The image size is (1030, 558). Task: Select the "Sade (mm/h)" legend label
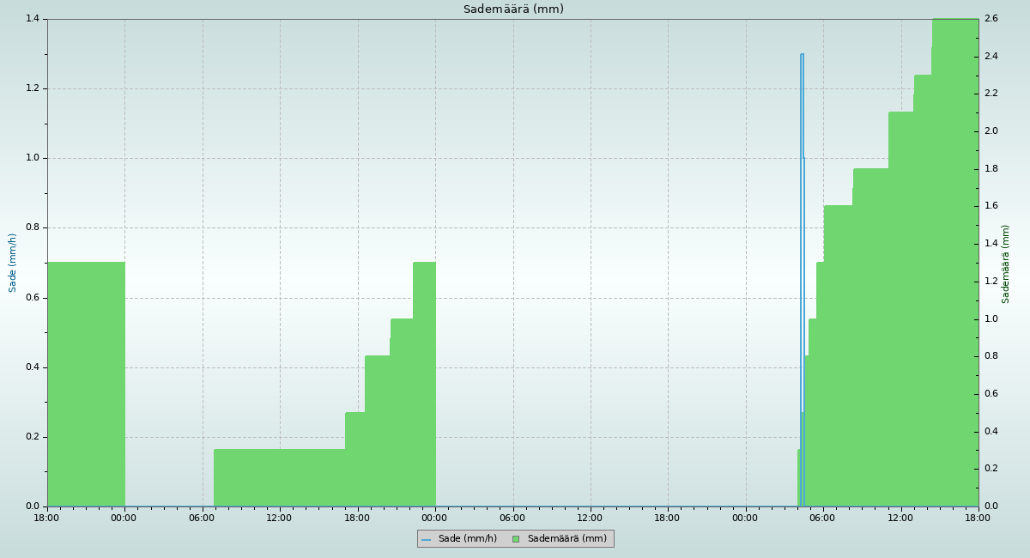[467, 539]
